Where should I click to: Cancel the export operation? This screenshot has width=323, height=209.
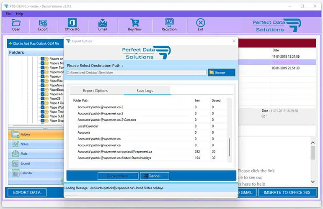(x=155, y=176)
